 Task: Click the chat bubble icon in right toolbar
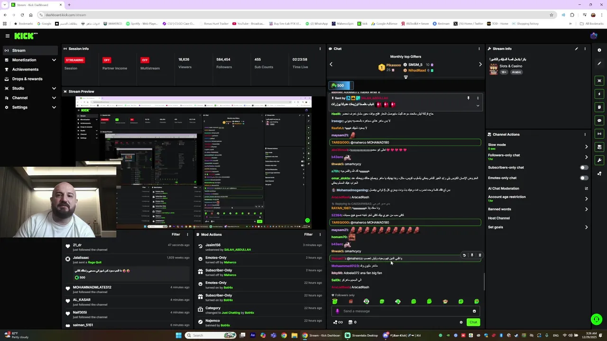click(599, 120)
